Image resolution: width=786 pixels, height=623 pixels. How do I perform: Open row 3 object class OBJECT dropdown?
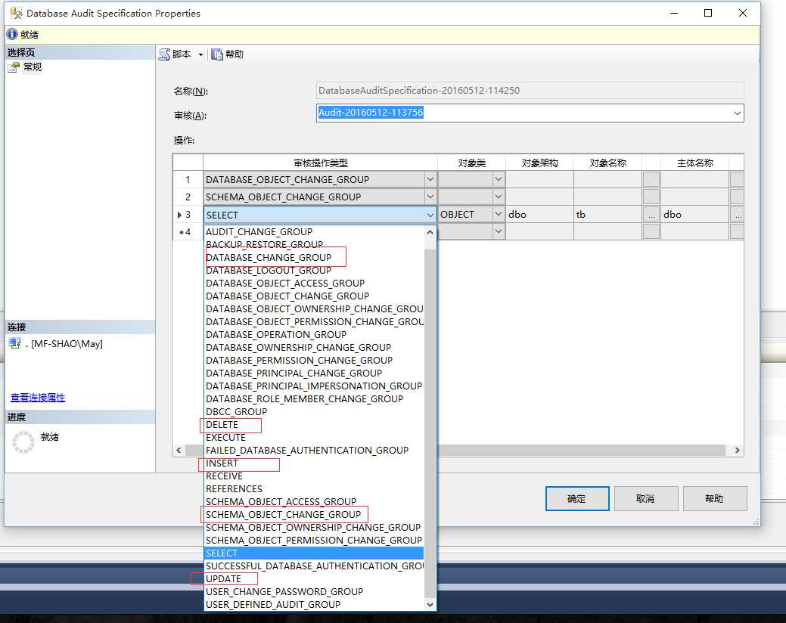coord(498,215)
